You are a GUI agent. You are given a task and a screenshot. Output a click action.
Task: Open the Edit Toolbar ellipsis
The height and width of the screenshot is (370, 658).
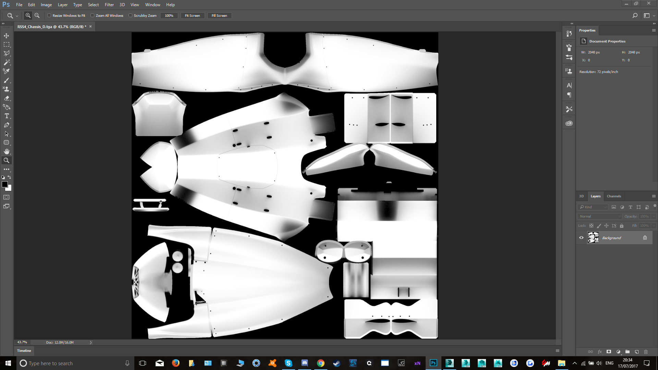click(7, 169)
